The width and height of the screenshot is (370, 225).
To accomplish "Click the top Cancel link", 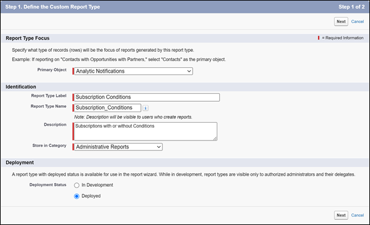I will (358, 22).
